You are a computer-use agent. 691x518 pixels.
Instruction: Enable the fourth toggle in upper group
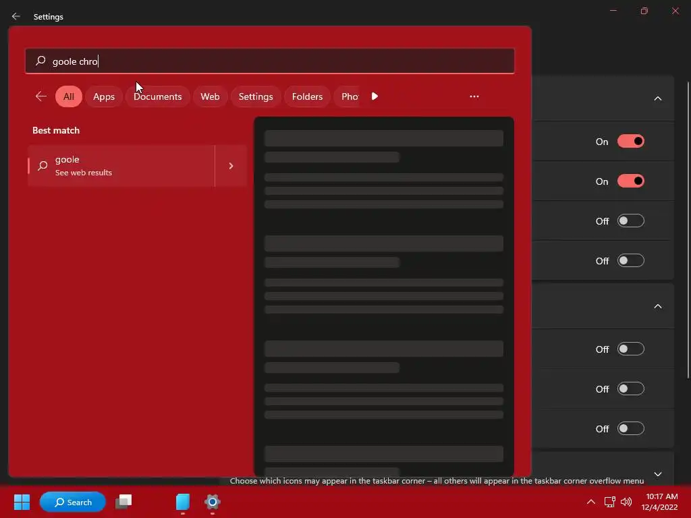point(631,260)
